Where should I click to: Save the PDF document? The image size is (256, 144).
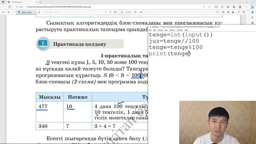point(228,12)
